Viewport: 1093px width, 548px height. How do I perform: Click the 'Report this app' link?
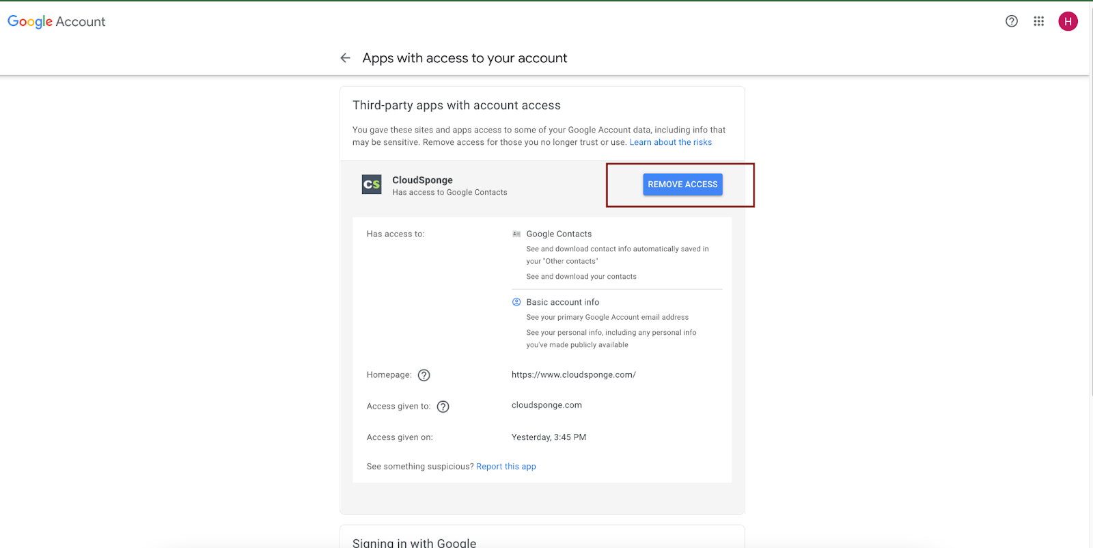(x=506, y=467)
